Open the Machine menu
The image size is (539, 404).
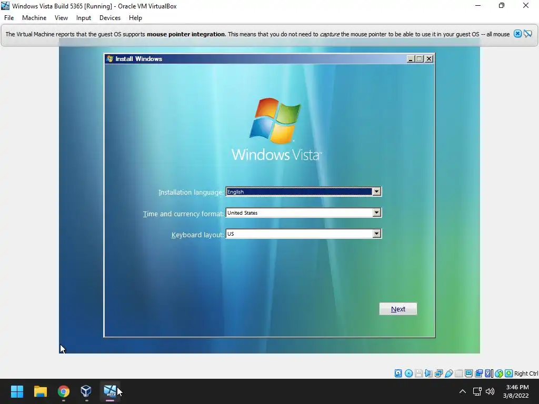point(34,18)
